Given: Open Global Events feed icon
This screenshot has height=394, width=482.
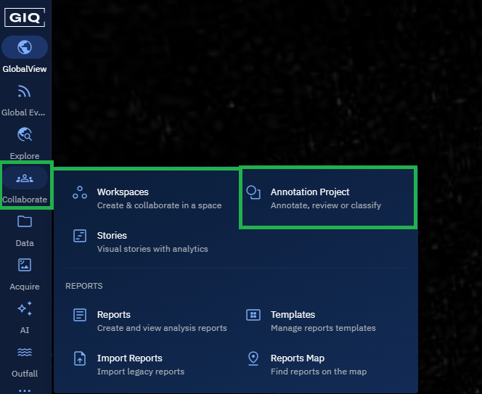Looking at the screenshot, I should 25,91.
